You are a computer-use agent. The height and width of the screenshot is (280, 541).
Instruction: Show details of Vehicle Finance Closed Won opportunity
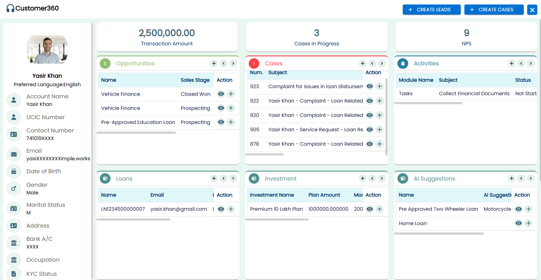click(x=221, y=94)
